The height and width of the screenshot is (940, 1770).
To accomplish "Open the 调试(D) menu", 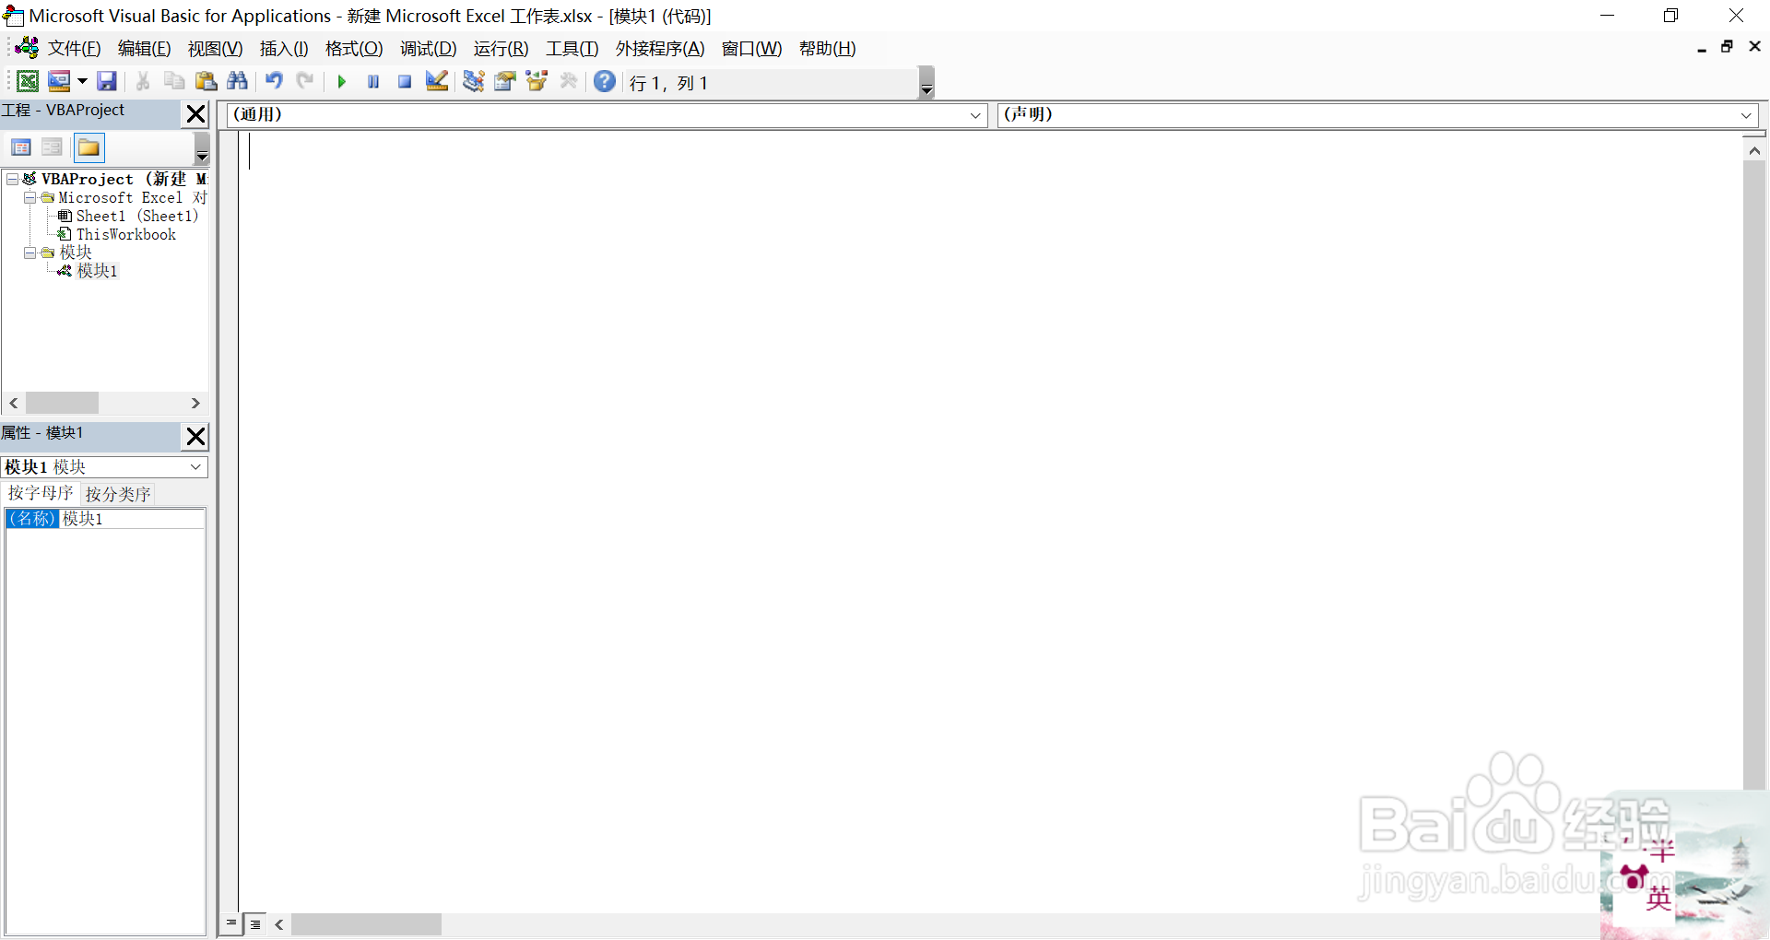I will coord(428,49).
